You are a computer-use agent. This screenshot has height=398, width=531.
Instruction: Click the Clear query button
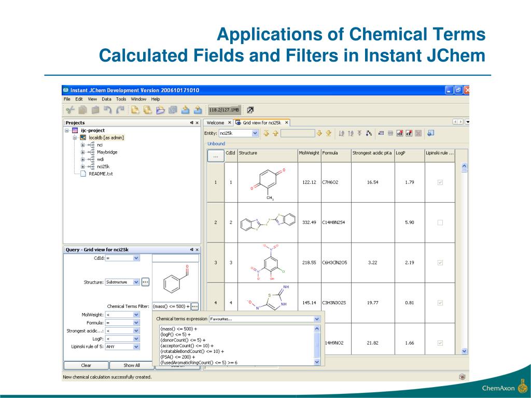86,365
